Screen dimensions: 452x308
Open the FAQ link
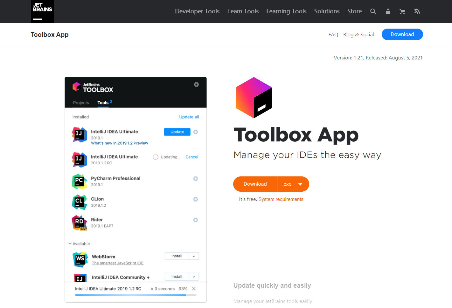333,34
